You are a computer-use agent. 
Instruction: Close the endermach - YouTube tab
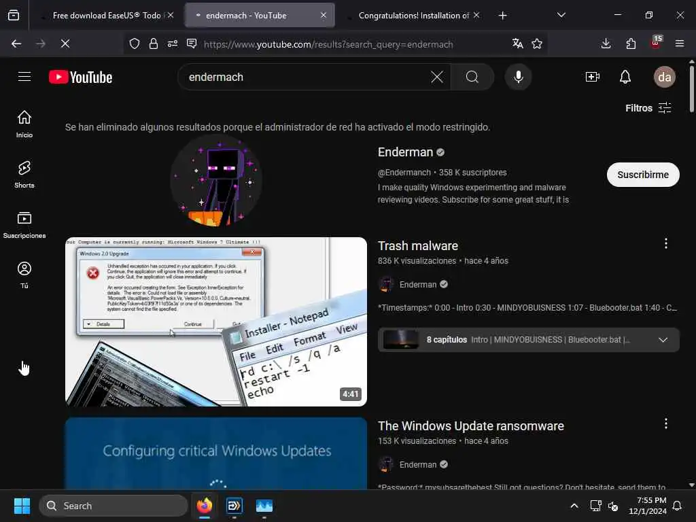pos(324,15)
